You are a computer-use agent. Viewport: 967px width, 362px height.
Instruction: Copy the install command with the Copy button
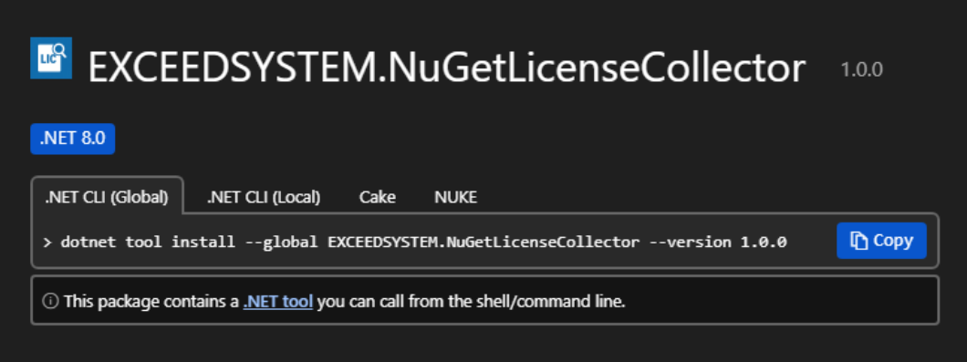pyautogui.click(x=881, y=241)
